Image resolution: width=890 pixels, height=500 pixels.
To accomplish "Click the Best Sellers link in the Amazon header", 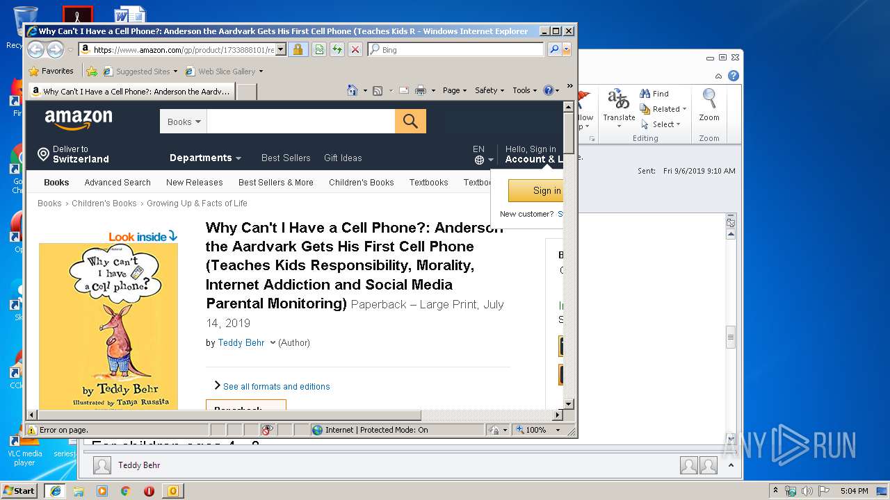I will point(286,158).
